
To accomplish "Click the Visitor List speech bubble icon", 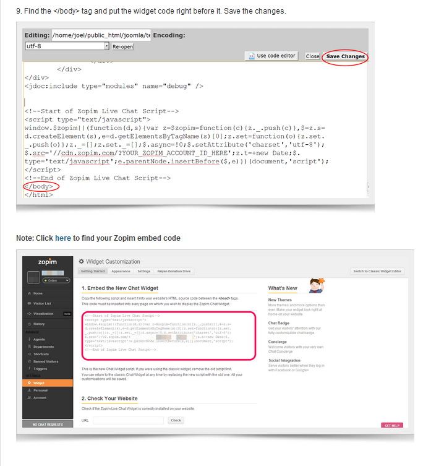I will 30,303.
